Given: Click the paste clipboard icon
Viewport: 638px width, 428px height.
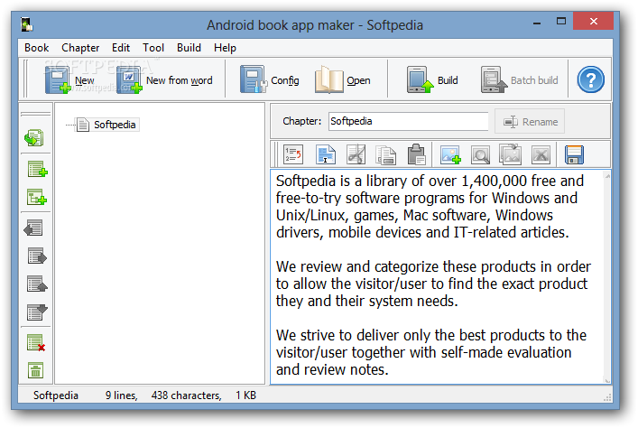Looking at the screenshot, I should pyautogui.click(x=416, y=154).
